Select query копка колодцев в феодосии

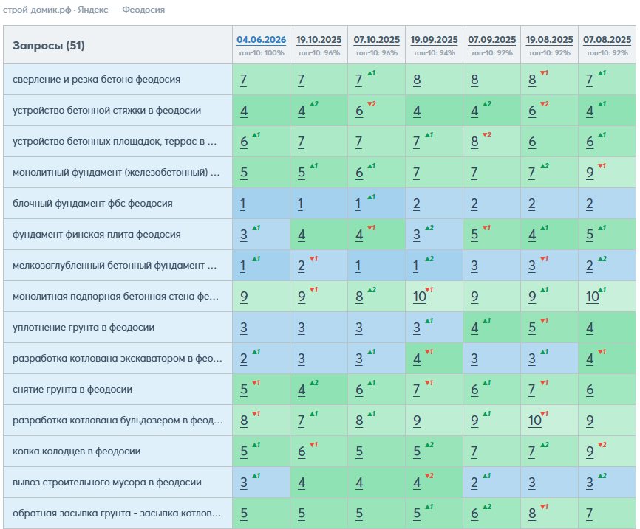click(x=77, y=451)
